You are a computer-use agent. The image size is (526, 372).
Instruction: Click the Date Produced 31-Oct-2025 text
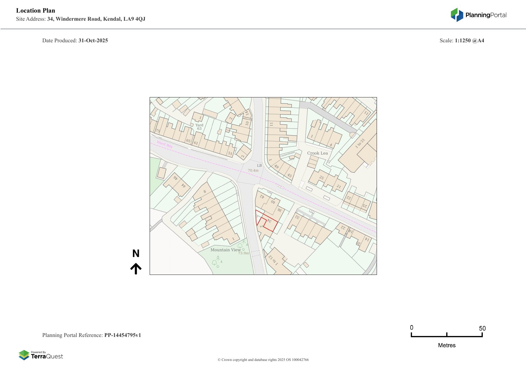(75, 40)
